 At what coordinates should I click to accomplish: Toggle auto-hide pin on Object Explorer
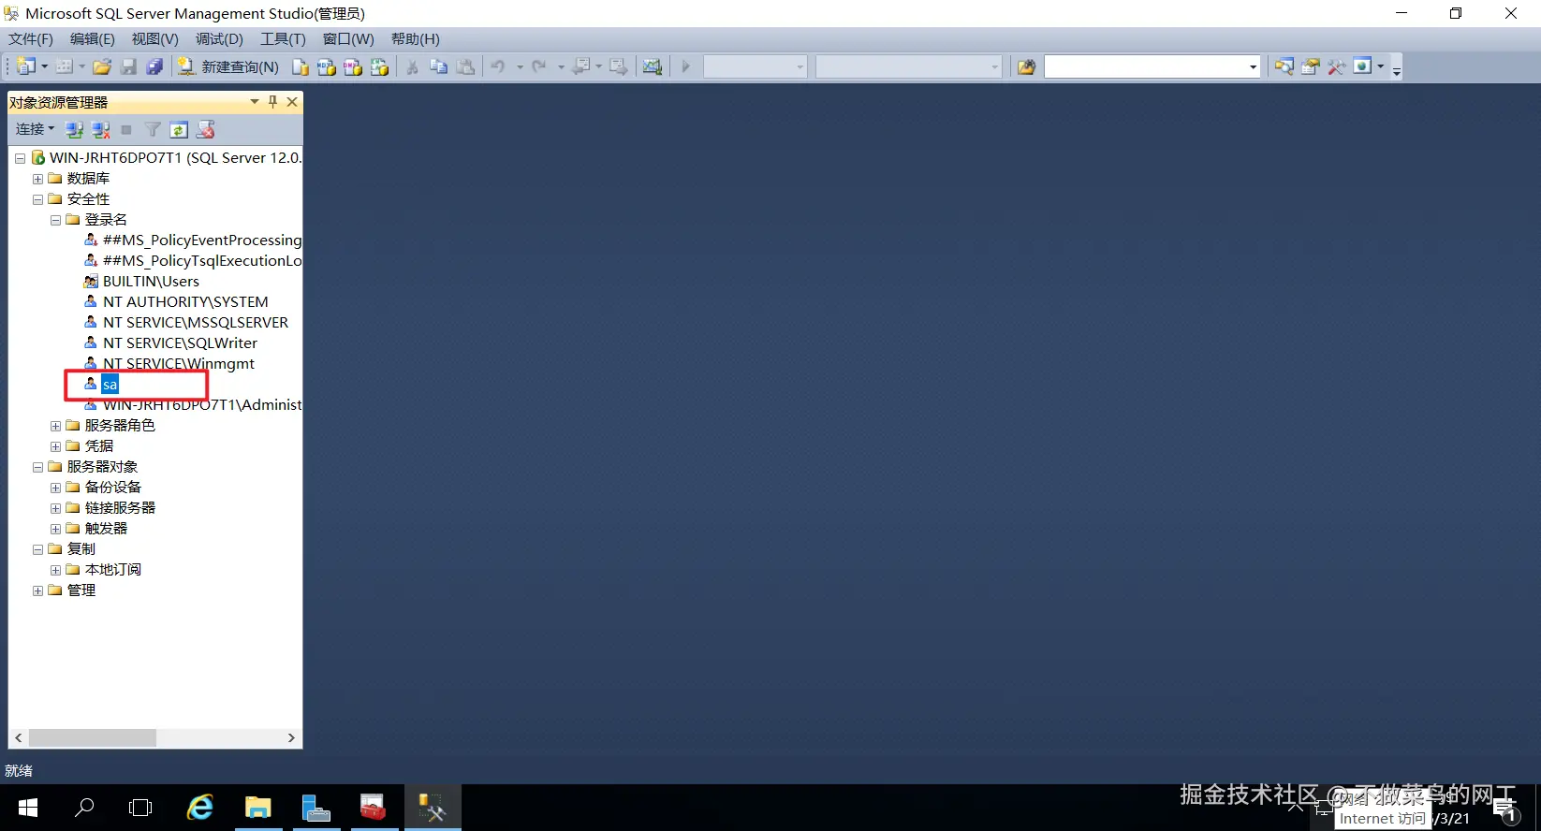pyautogui.click(x=273, y=101)
